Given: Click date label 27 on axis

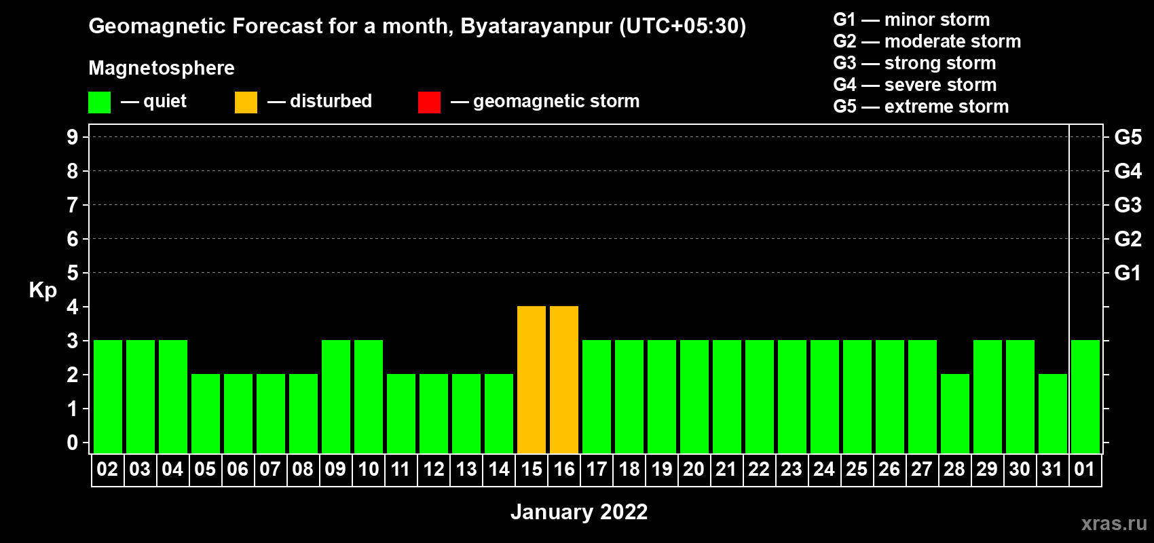Looking at the screenshot, I should coord(922,469).
